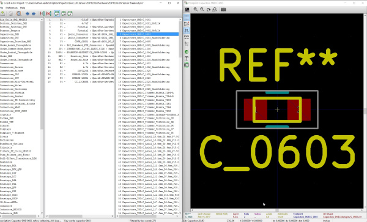The image size is (367, 222).
Task: Maximize the Footprint viewer window
Action: tap(354, 3)
